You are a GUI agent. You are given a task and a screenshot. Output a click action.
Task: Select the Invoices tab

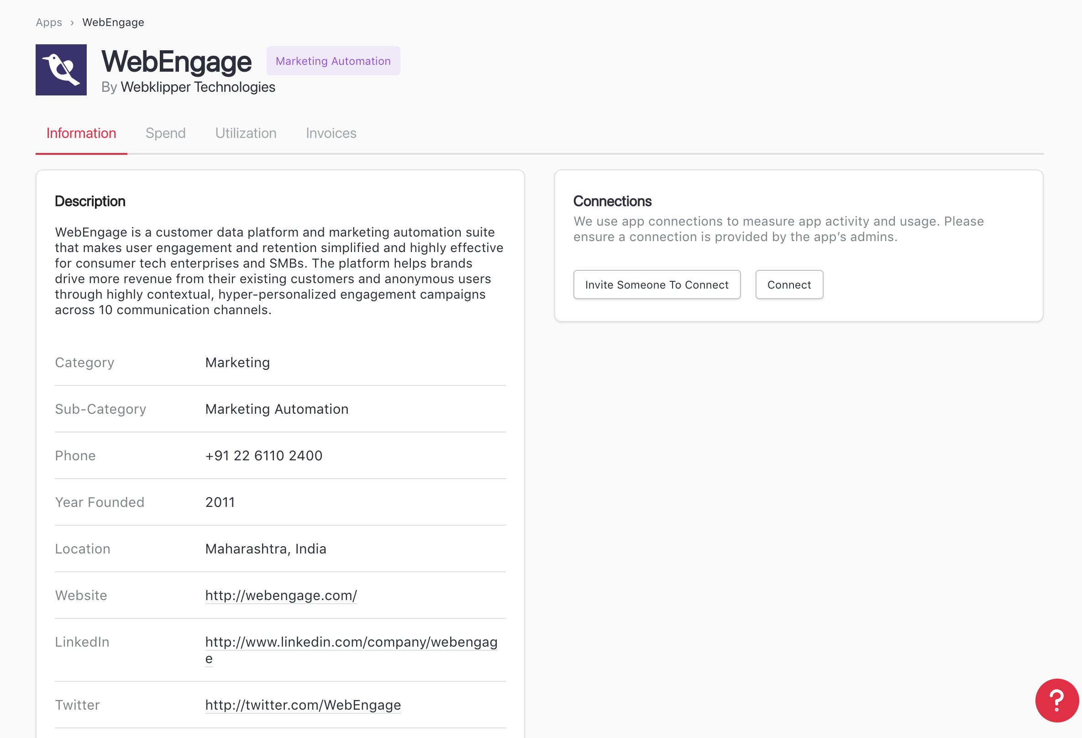tap(331, 133)
